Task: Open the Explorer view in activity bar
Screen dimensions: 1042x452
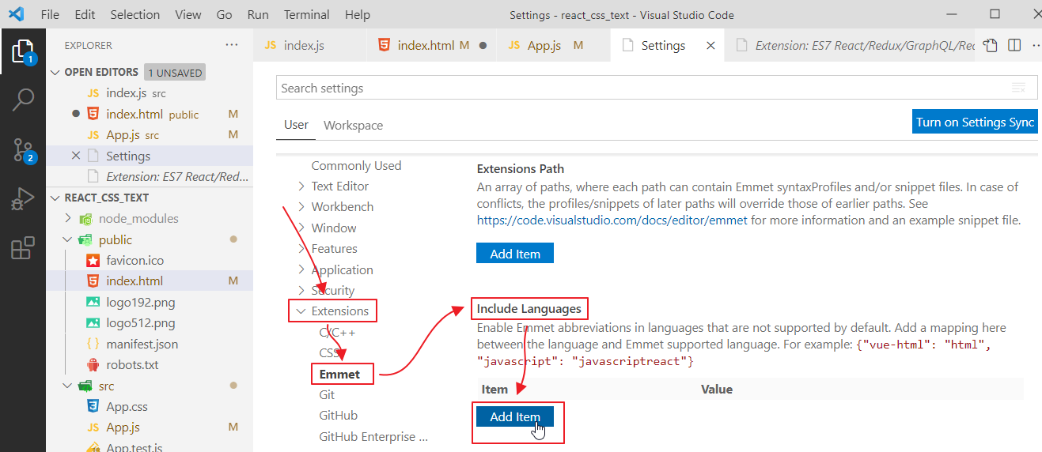Action: (x=22, y=51)
